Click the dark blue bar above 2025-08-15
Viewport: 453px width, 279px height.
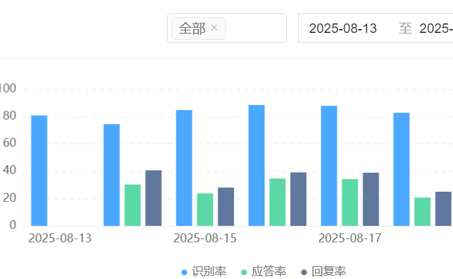pyautogui.click(x=226, y=206)
